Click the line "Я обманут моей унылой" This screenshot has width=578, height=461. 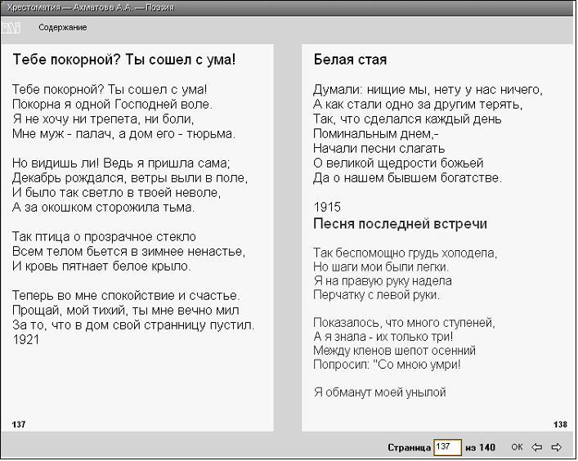click(x=379, y=392)
